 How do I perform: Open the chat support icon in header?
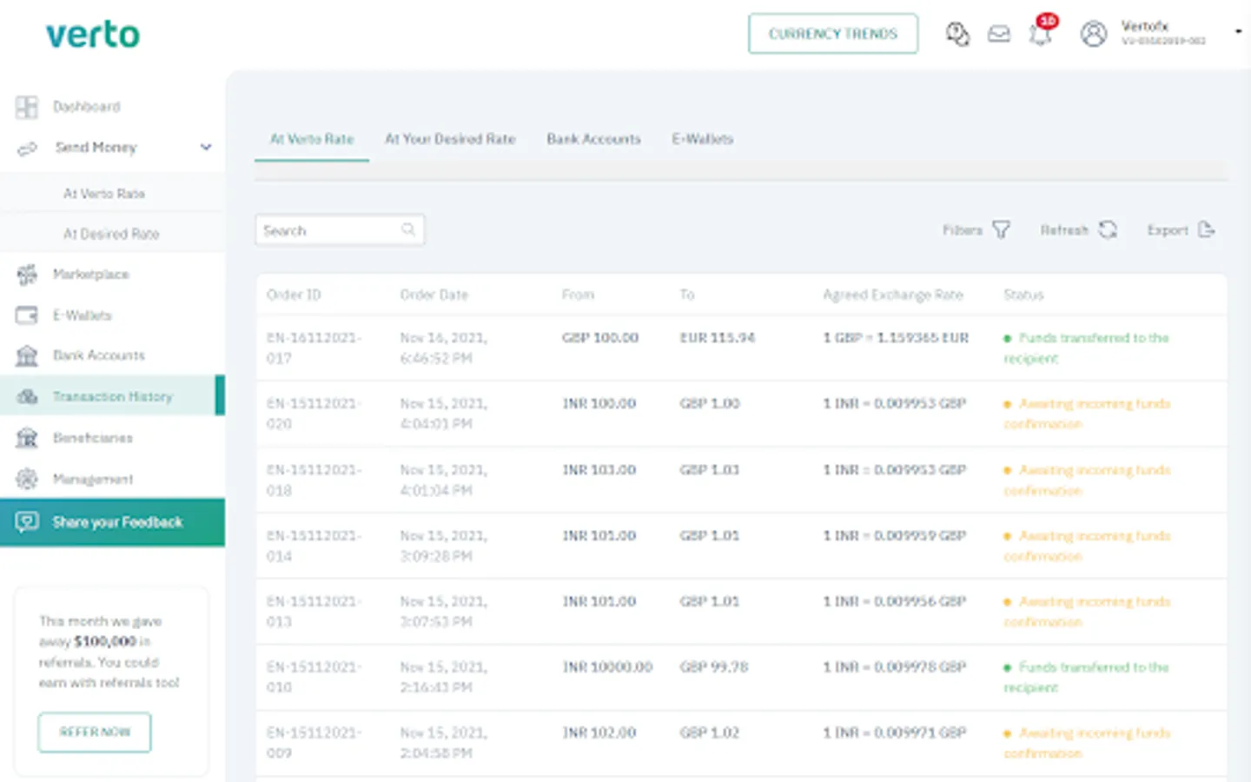tap(957, 34)
